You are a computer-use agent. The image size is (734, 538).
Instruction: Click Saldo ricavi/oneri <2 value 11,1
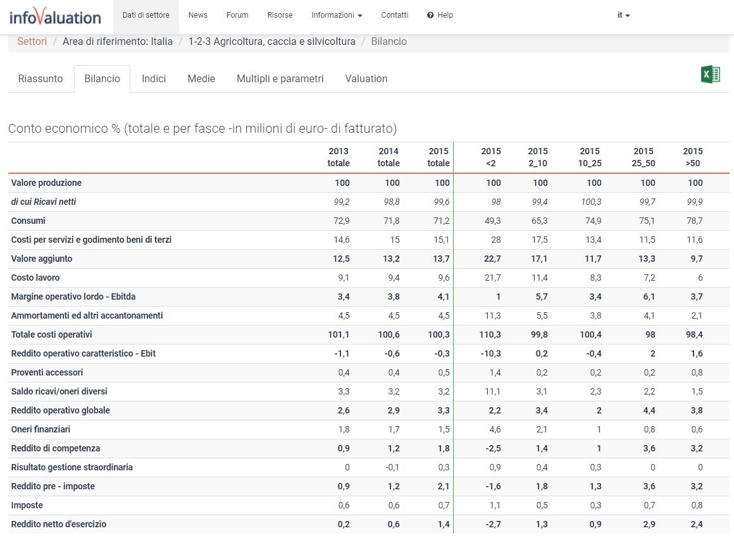click(493, 391)
